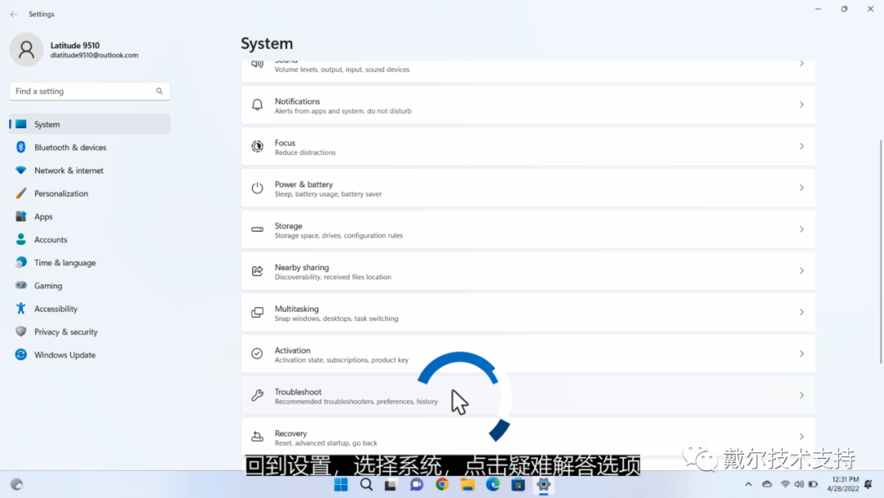Screen dimensions: 884x498
Task: Click the Windows Update sync icon
Action: tap(20, 355)
